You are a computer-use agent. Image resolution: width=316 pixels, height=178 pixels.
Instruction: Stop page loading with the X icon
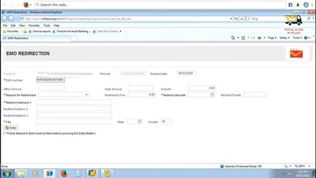click(242, 19)
